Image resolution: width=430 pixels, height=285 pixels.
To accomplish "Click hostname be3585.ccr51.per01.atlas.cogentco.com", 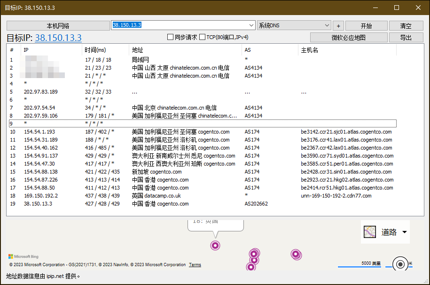I will pyautogui.click(x=347, y=164).
